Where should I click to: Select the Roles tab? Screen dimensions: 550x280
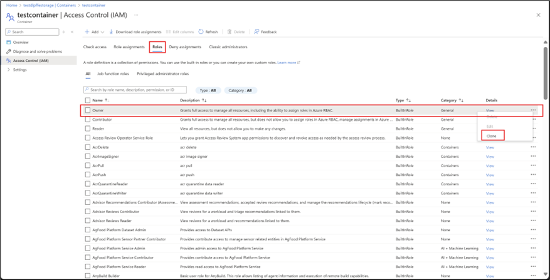coord(157,47)
